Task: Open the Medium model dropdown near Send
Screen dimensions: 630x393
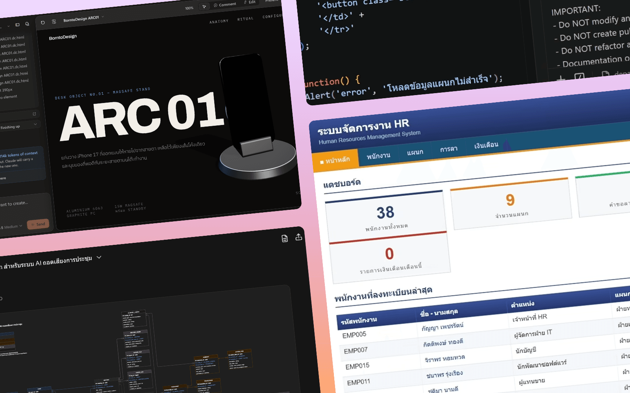Action: [x=13, y=227]
